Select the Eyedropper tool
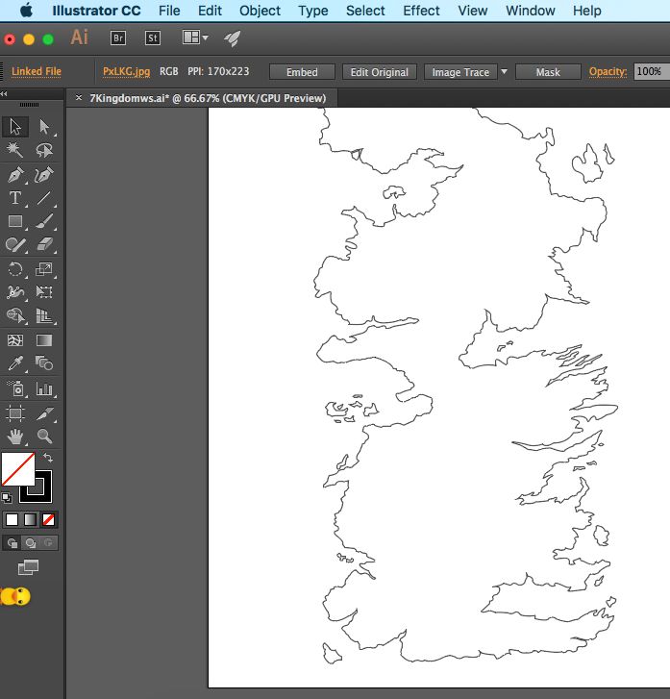This screenshot has width=670, height=699. tap(15, 363)
